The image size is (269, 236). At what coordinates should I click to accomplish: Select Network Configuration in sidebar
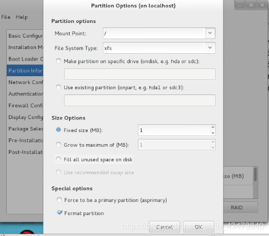click(x=25, y=82)
